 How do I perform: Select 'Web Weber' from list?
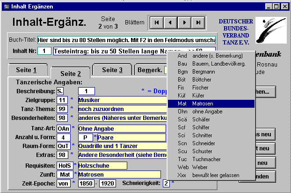coord(211,167)
